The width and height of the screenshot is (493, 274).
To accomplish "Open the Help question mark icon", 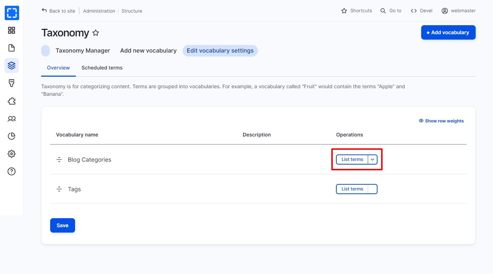I will (x=12, y=171).
